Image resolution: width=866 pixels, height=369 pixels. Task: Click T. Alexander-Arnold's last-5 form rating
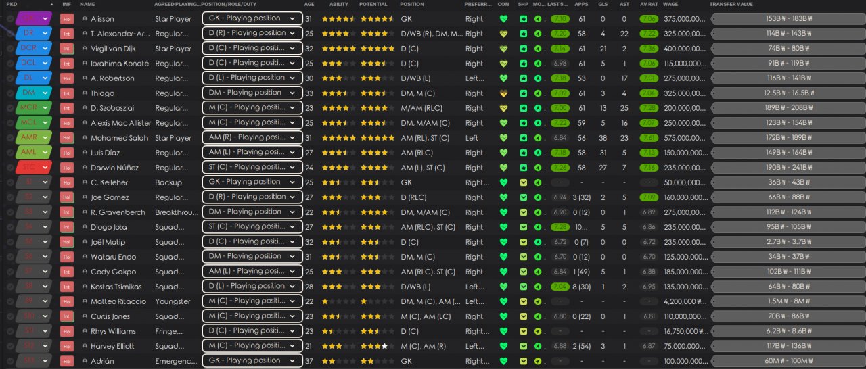(560, 34)
